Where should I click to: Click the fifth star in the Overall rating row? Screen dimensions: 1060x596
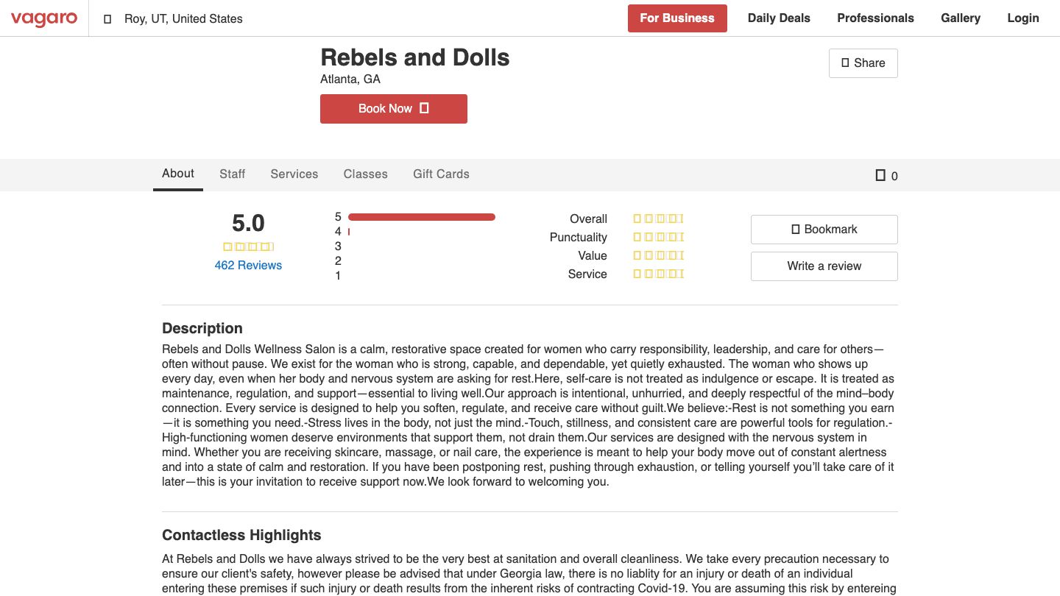click(681, 219)
